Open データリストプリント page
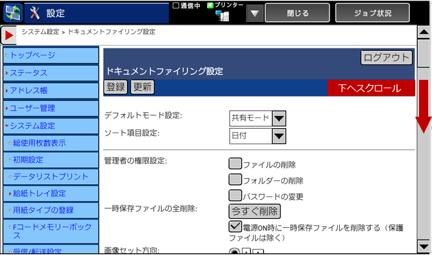The width and height of the screenshot is (432, 255). (x=51, y=176)
